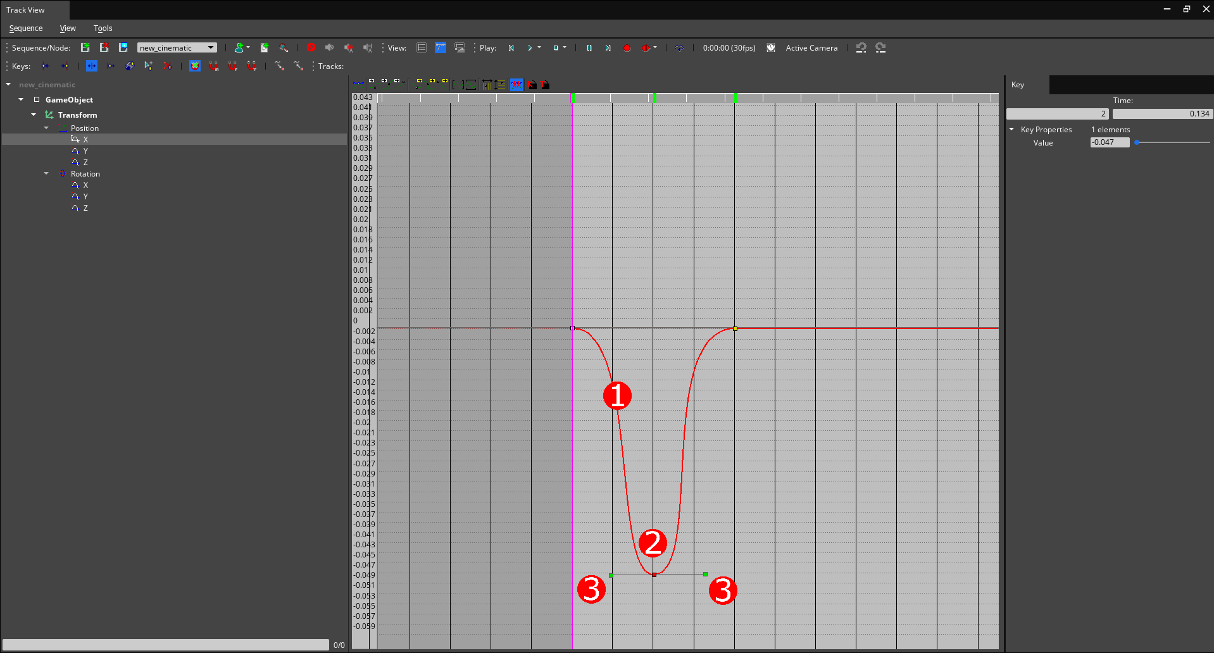Open the Curve Editor view icon
Viewport: 1214px width, 653px height.
click(441, 47)
